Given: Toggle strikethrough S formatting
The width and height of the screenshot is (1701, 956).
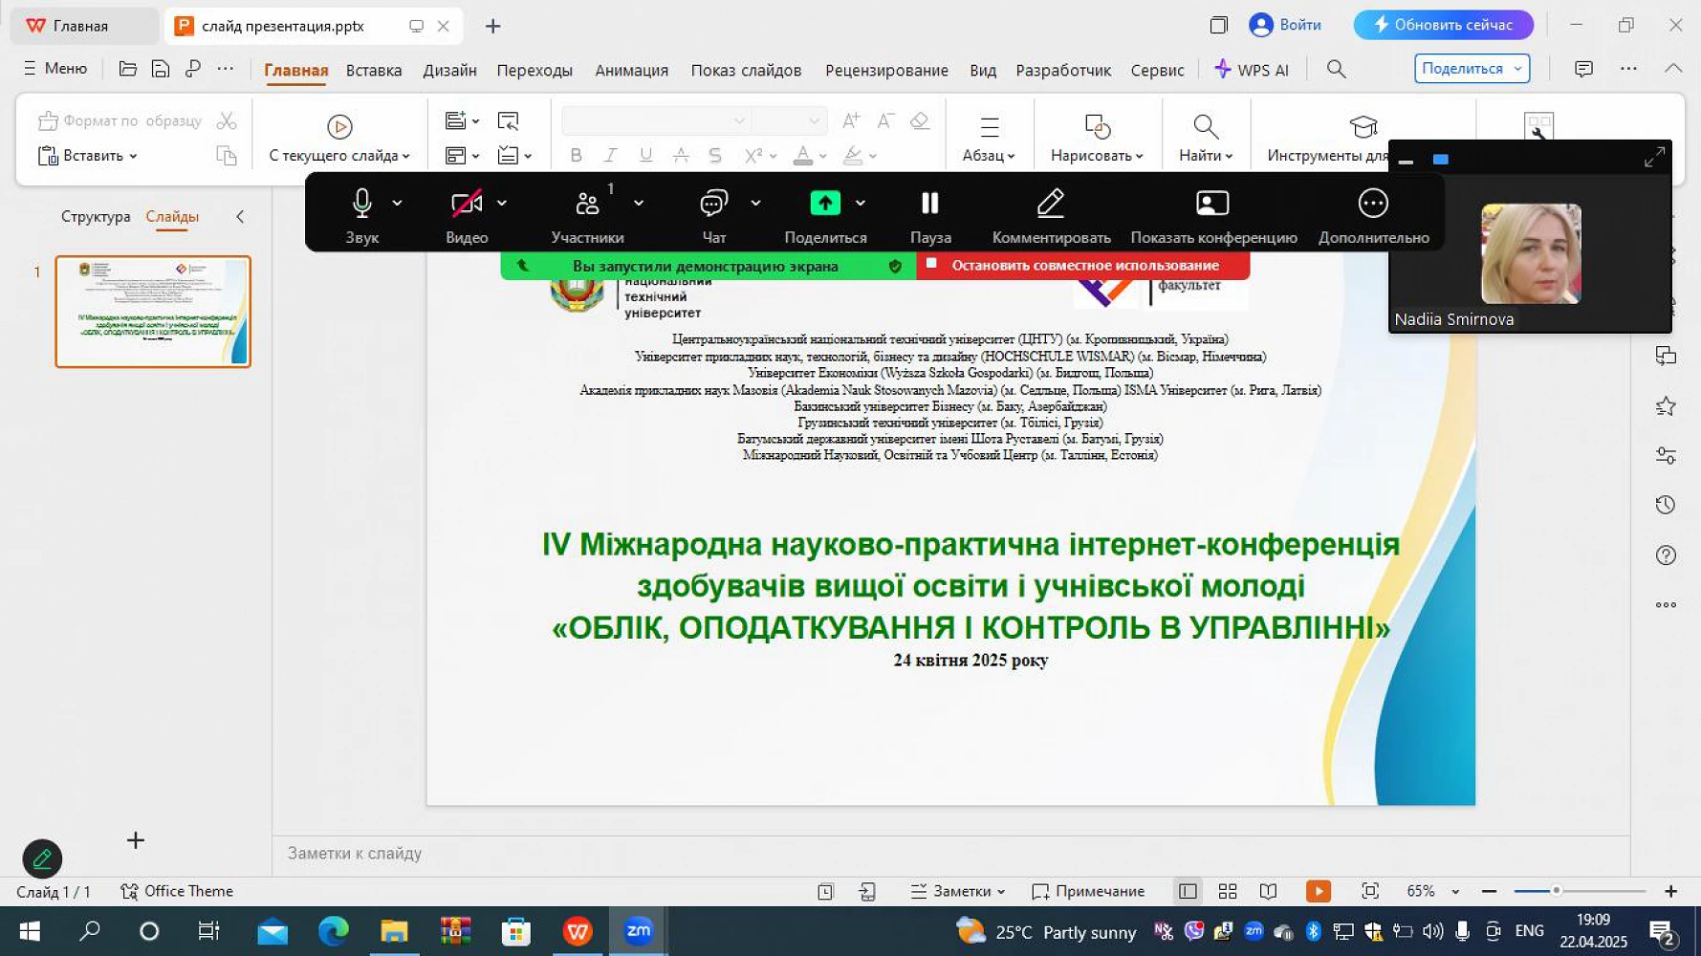Looking at the screenshot, I should [714, 155].
